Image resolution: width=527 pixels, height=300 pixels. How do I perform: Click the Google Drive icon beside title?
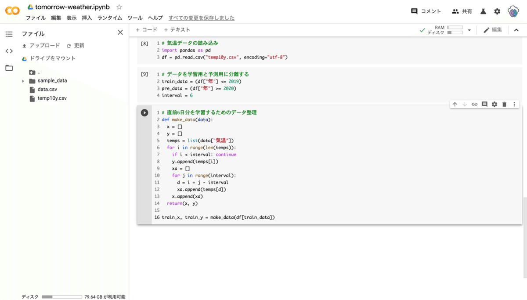point(30,7)
